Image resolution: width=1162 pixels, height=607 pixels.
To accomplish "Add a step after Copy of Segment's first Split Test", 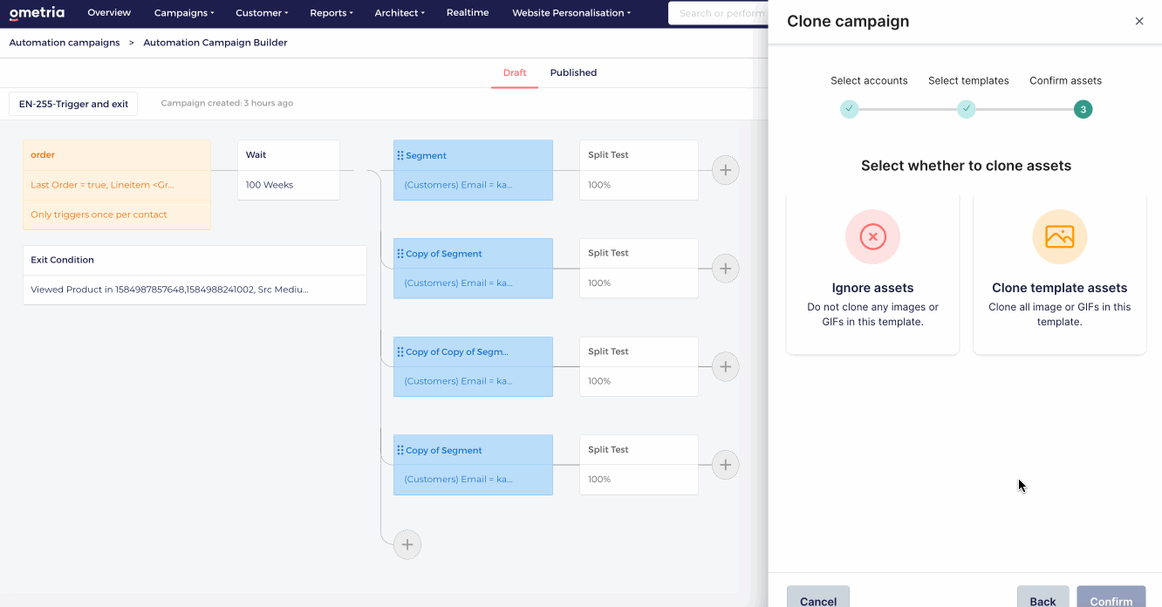I will tap(726, 268).
